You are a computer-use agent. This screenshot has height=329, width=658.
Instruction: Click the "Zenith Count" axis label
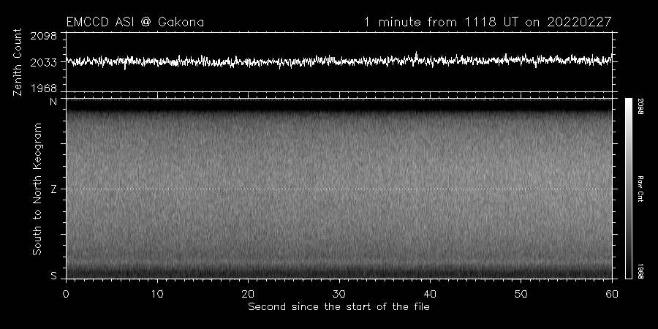click(x=18, y=62)
